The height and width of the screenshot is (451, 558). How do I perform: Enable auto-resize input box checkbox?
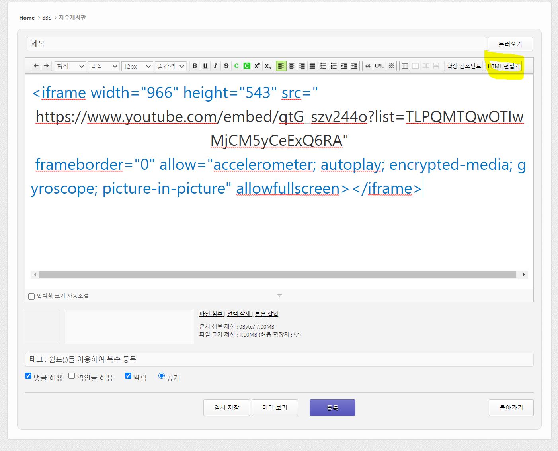[x=31, y=296]
